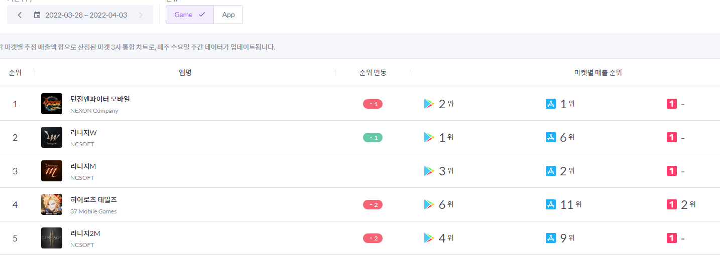Click 37 Mobile Games publisher text
Image resolution: width=720 pixels, height=257 pixels.
coord(93,211)
